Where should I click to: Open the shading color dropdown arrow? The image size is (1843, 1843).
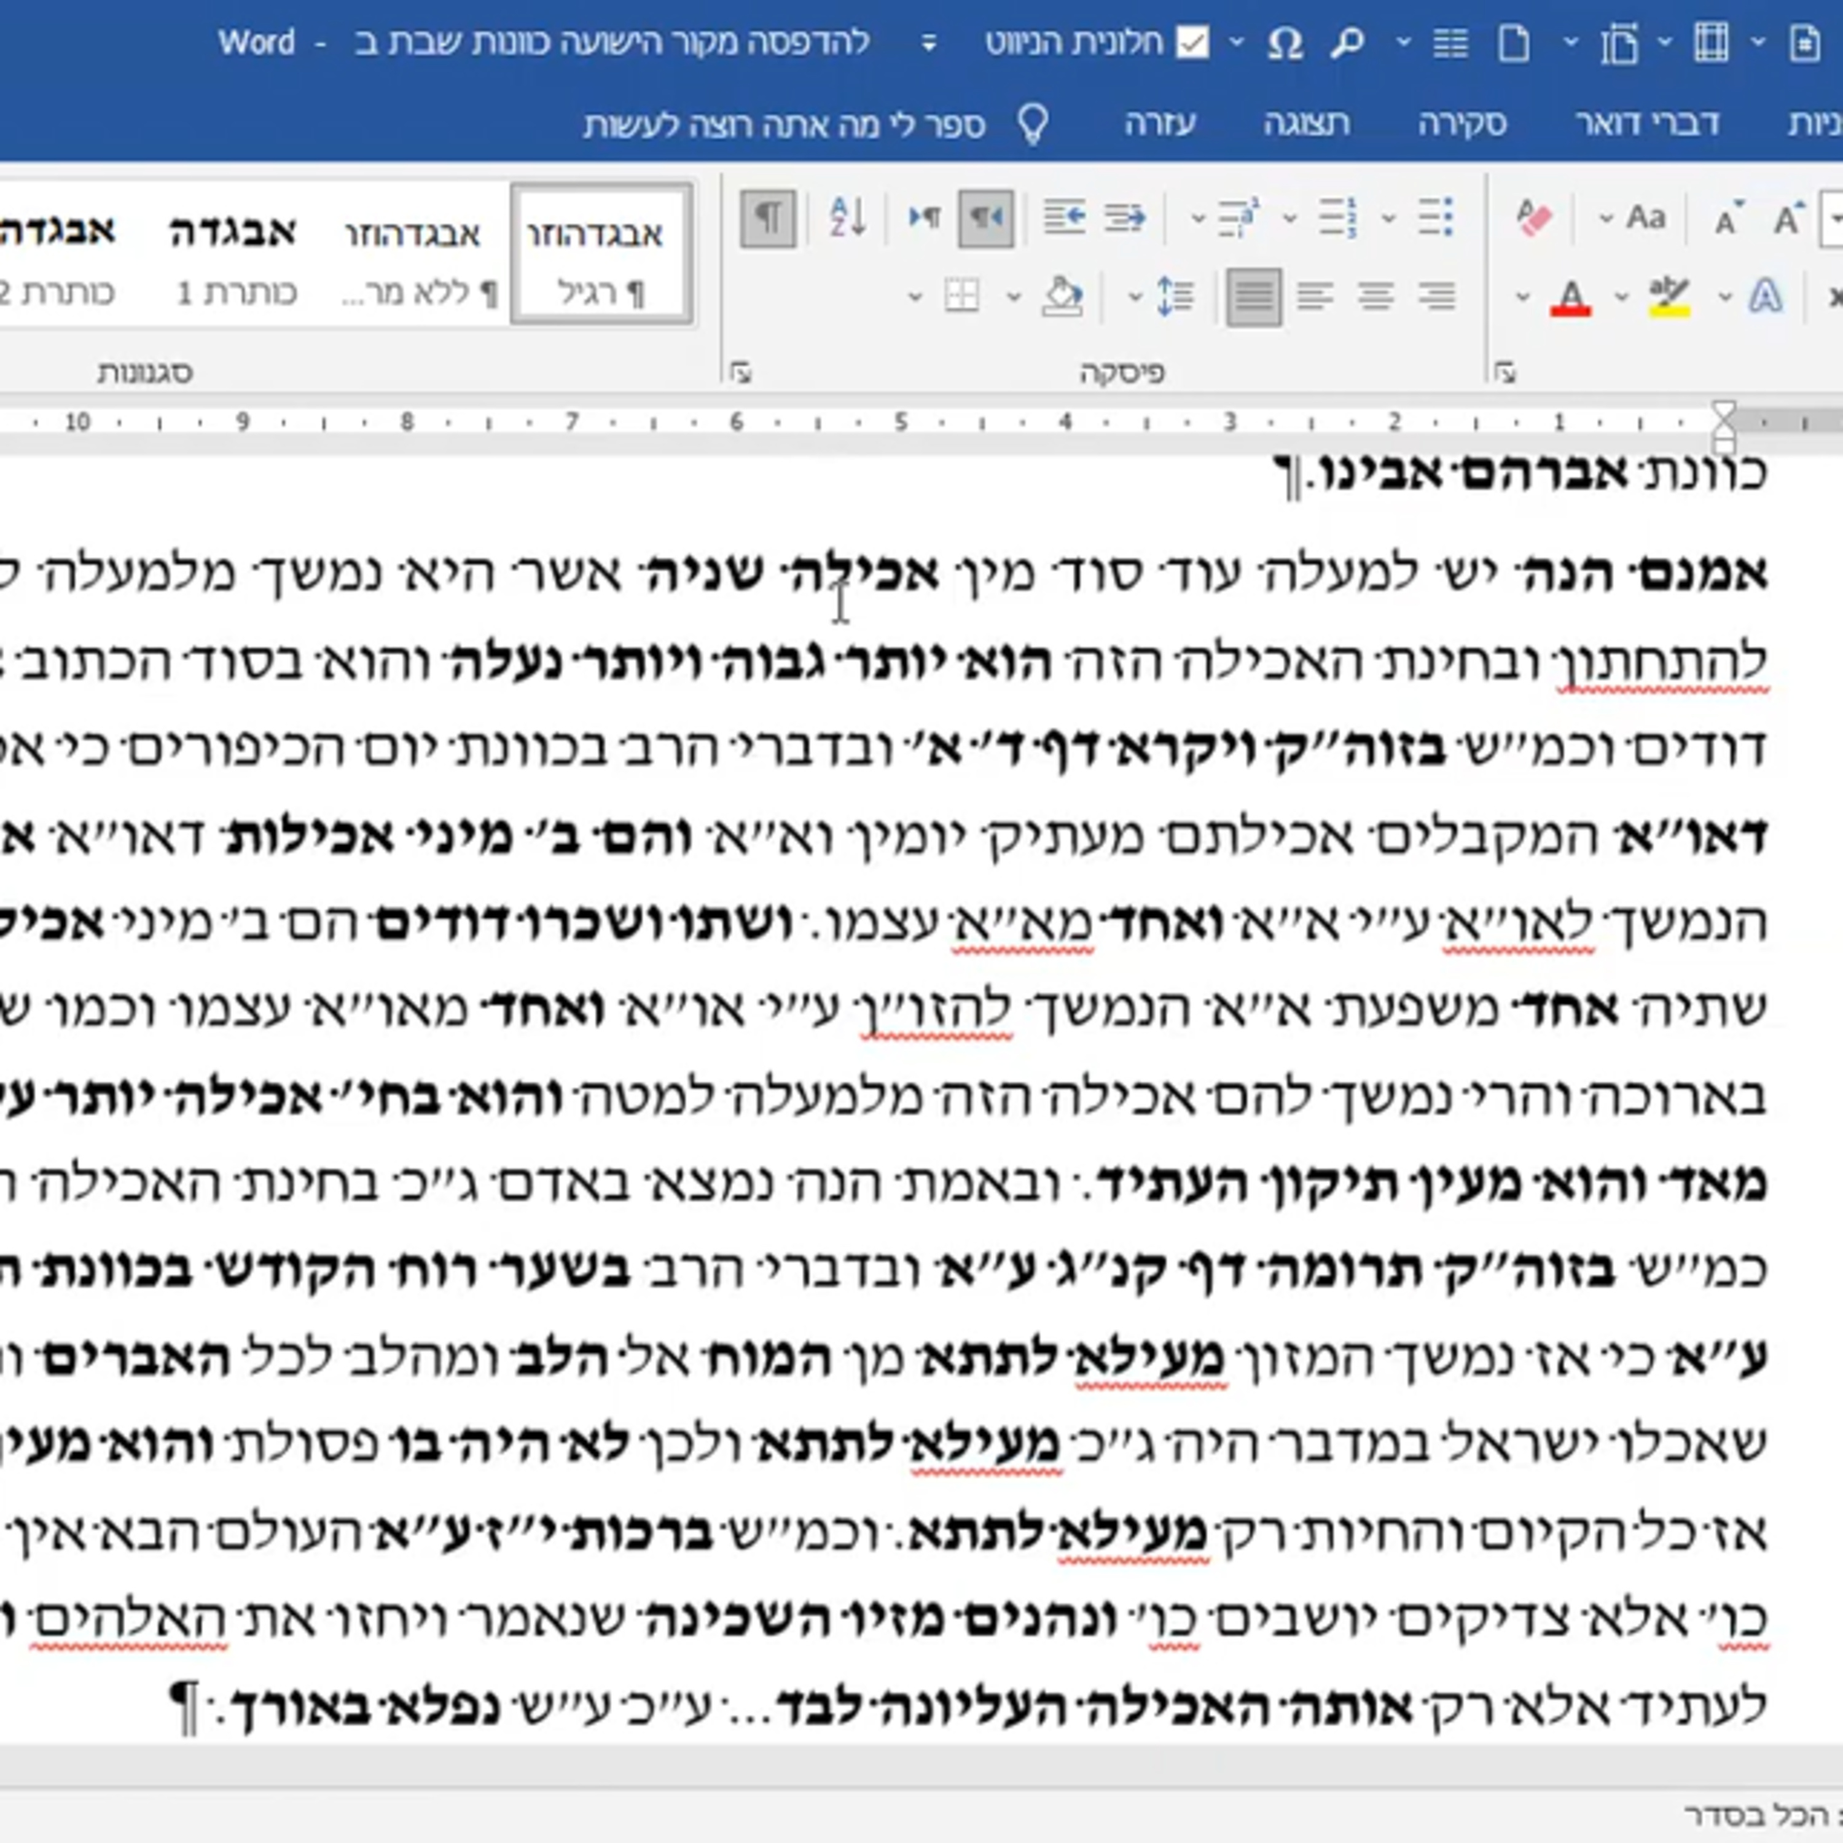tap(1014, 297)
